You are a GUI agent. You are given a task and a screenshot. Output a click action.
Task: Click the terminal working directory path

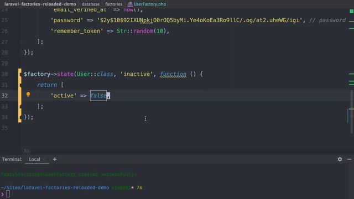pos(55,187)
